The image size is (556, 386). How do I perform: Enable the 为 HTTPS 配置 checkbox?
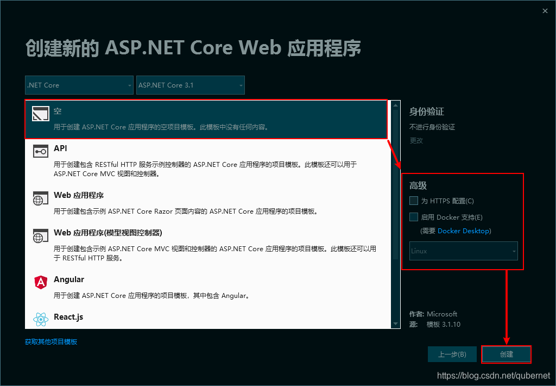(x=413, y=201)
